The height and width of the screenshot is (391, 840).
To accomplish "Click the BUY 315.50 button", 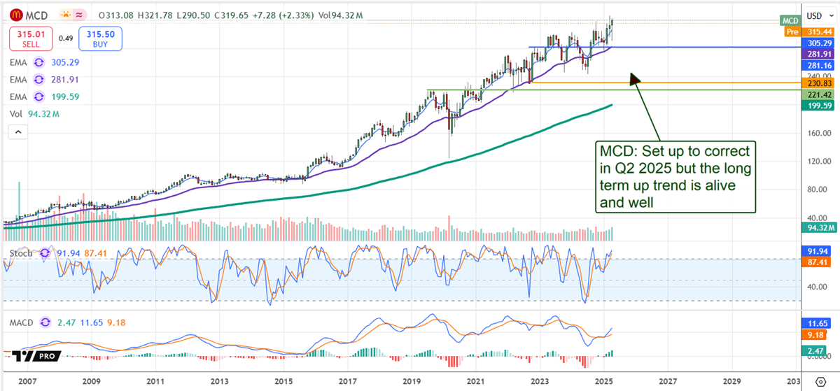I will 100,38.
